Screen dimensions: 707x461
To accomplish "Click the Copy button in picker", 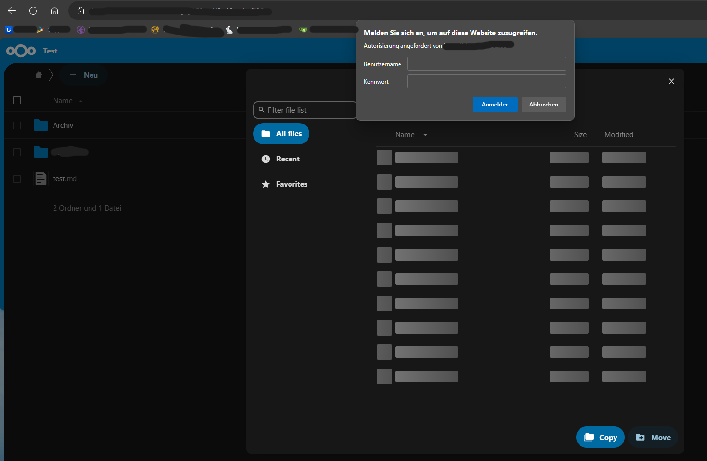I will [600, 437].
